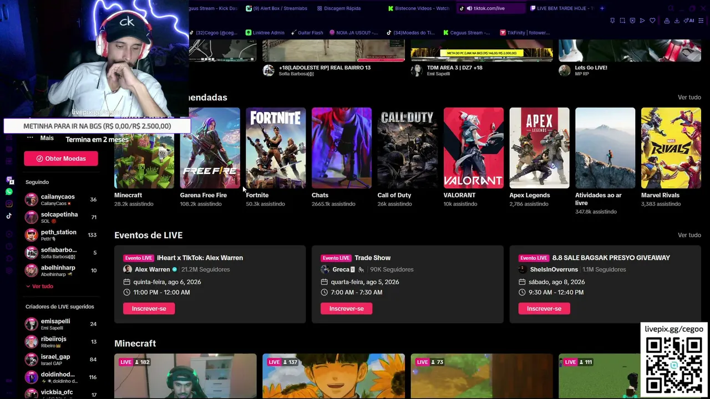This screenshot has height=399, width=710.
Task: Open the TikFinity bookmark
Action: [525, 33]
